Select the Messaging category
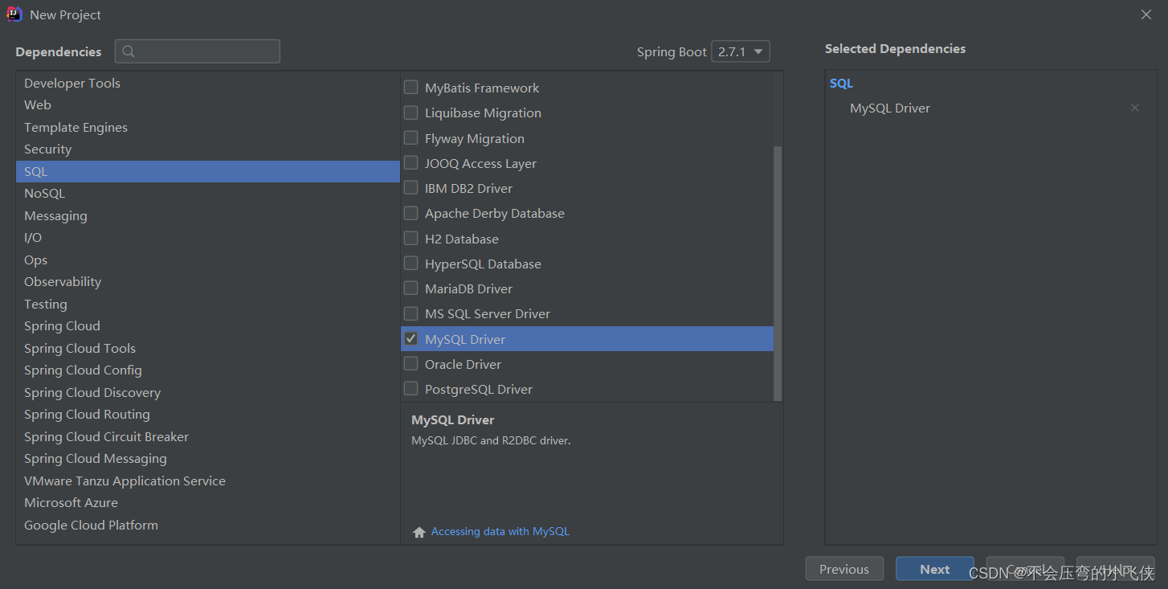Screen dimensions: 1168x589 pos(207,215)
